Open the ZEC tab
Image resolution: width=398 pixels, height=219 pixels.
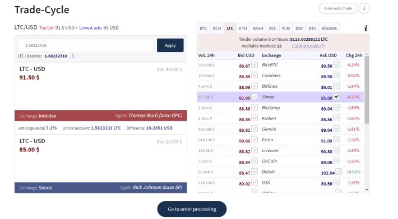pos(272,28)
